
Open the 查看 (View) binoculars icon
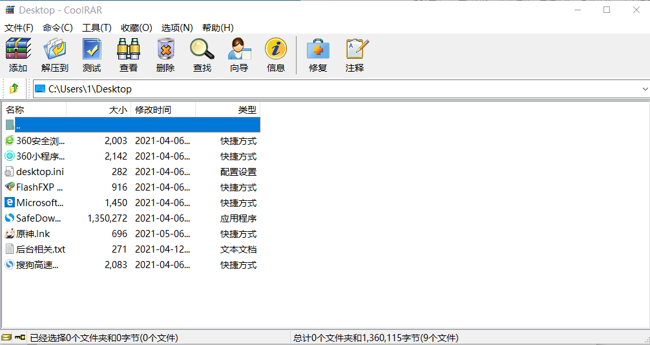(x=129, y=49)
